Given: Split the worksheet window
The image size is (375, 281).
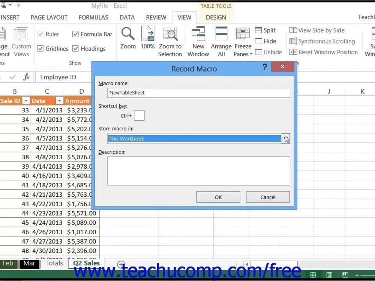Looking at the screenshot, I should (x=266, y=30).
